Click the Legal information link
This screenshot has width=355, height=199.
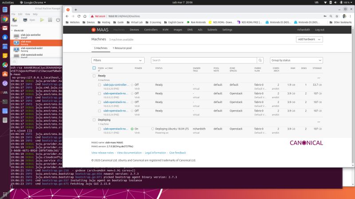coord(155,153)
